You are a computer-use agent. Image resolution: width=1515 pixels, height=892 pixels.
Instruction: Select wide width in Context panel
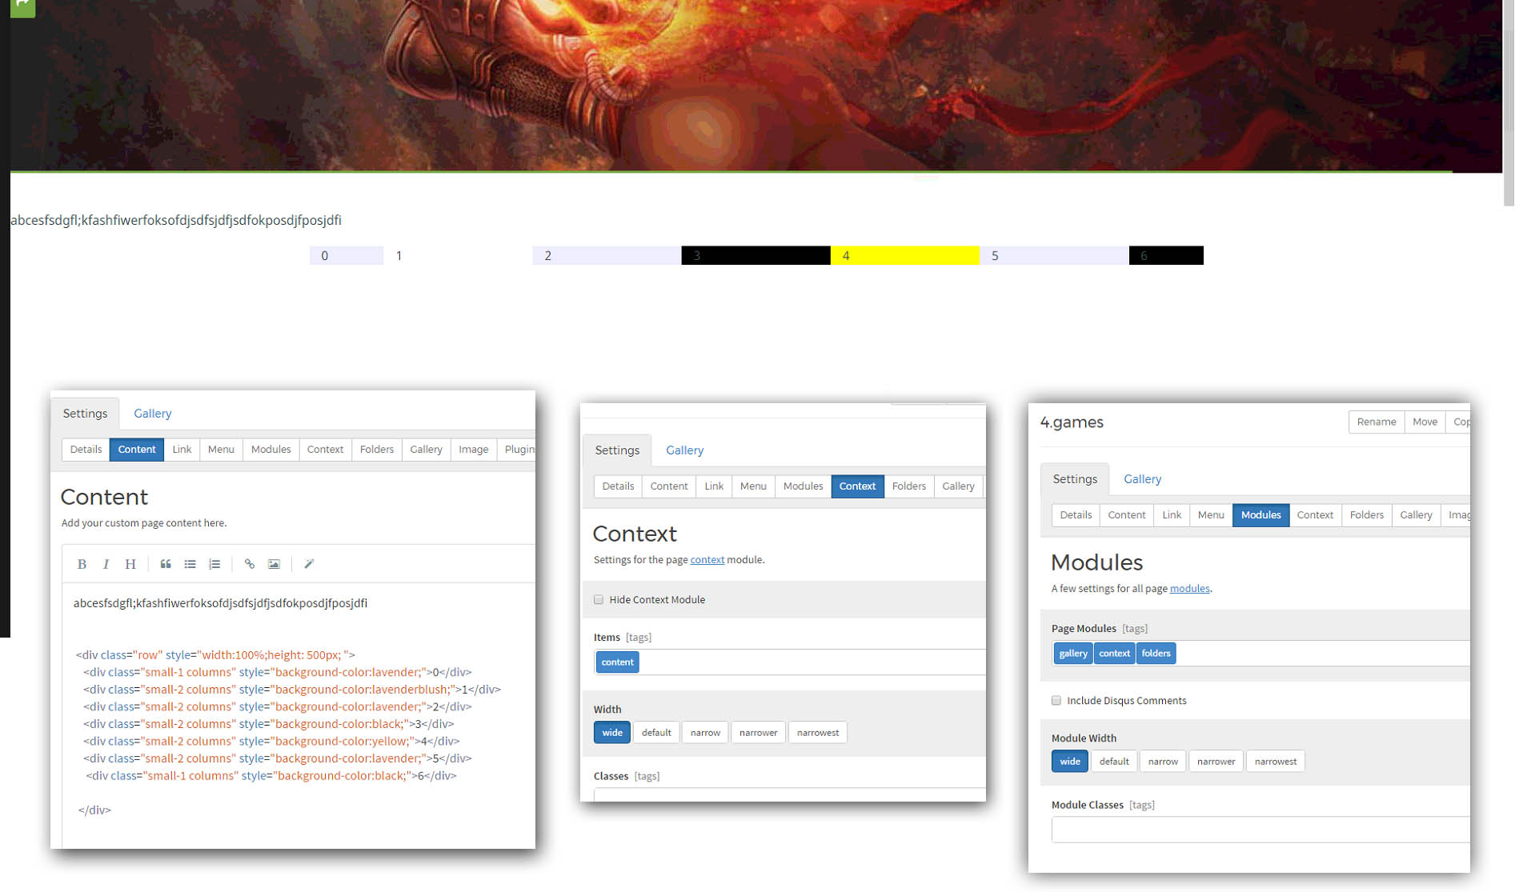tap(612, 733)
